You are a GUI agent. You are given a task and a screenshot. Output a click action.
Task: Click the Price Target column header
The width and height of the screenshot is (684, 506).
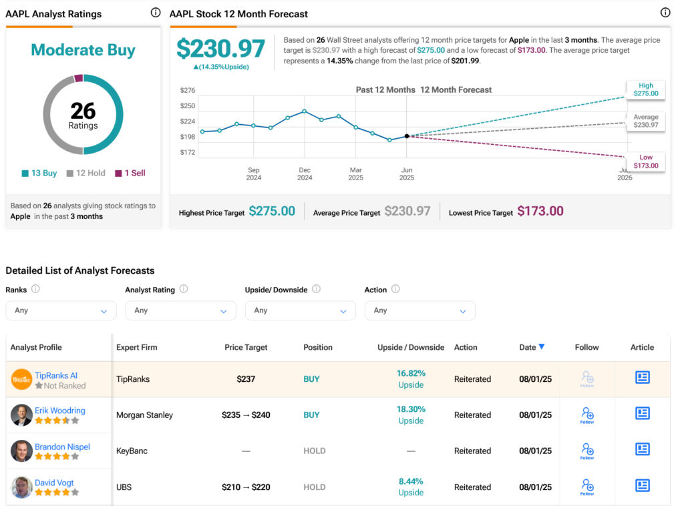(x=246, y=347)
